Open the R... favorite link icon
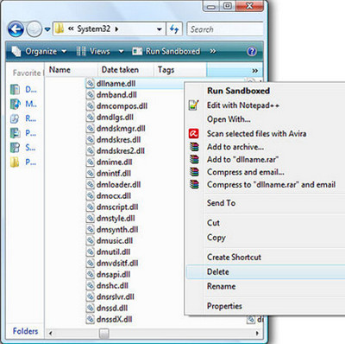 (15, 118)
